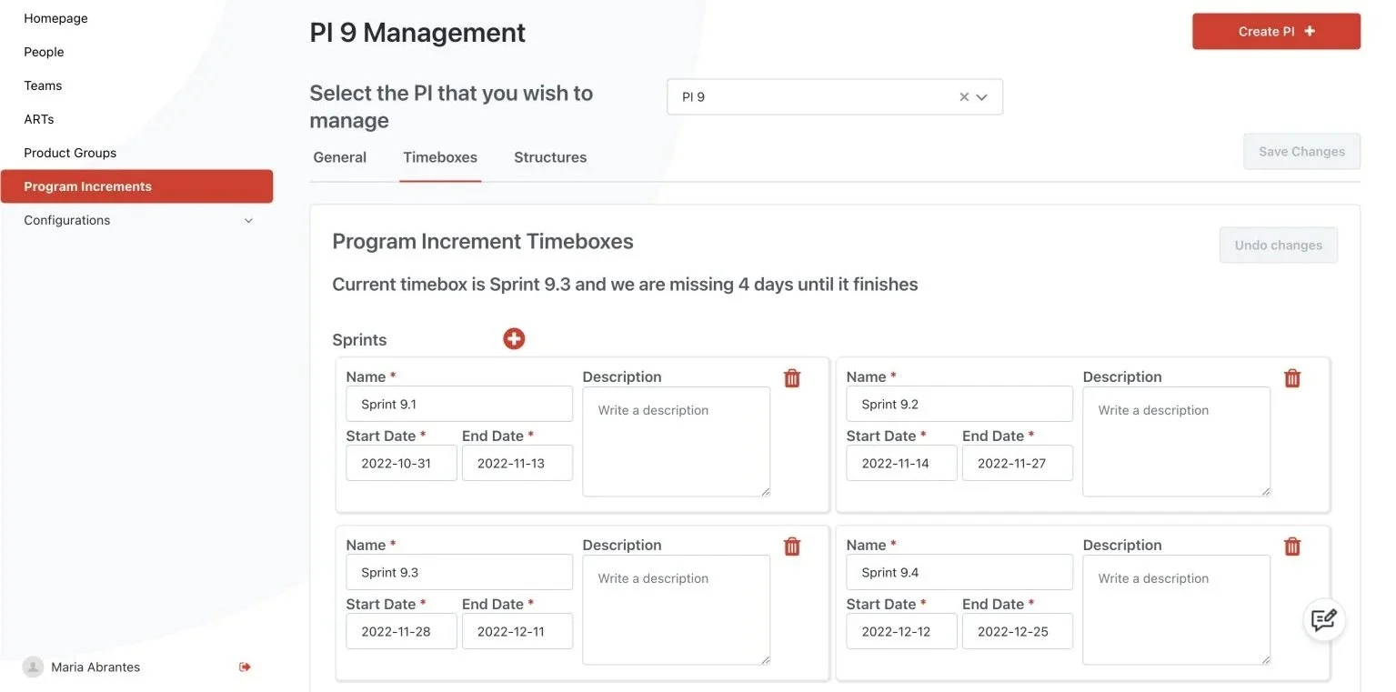Select the Timeboxes tab

440,157
